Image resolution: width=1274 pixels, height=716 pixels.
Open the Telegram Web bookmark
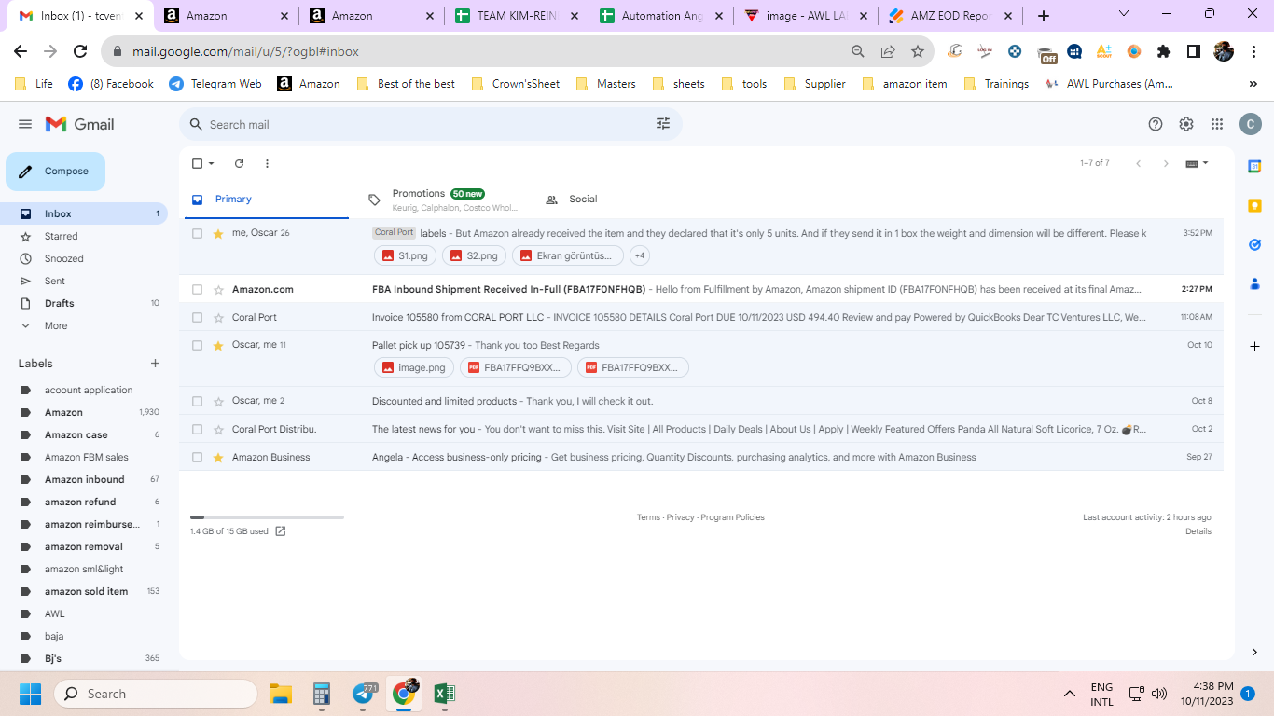click(215, 84)
